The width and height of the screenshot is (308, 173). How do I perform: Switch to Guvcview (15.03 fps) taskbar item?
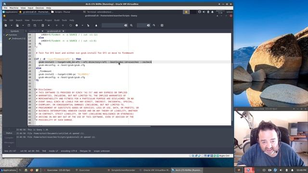(x=57, y=170)
